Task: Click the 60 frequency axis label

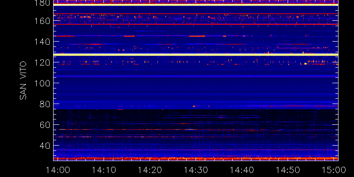Action: pyautogui.click(x=45, y=125)
